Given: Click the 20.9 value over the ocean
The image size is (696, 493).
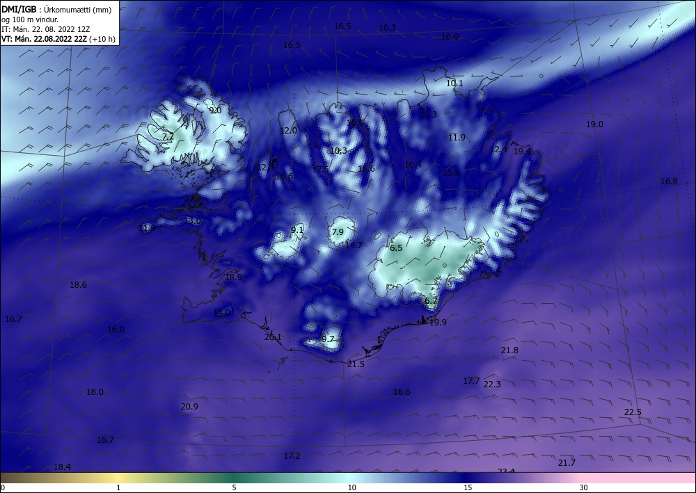Looking at the screenshot, I should coord(189,407).
